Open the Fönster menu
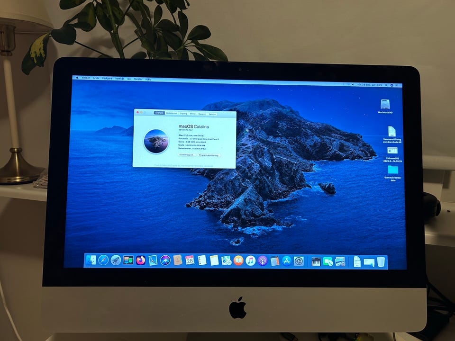This screenshot has width=455, height=341. [138, 79]
